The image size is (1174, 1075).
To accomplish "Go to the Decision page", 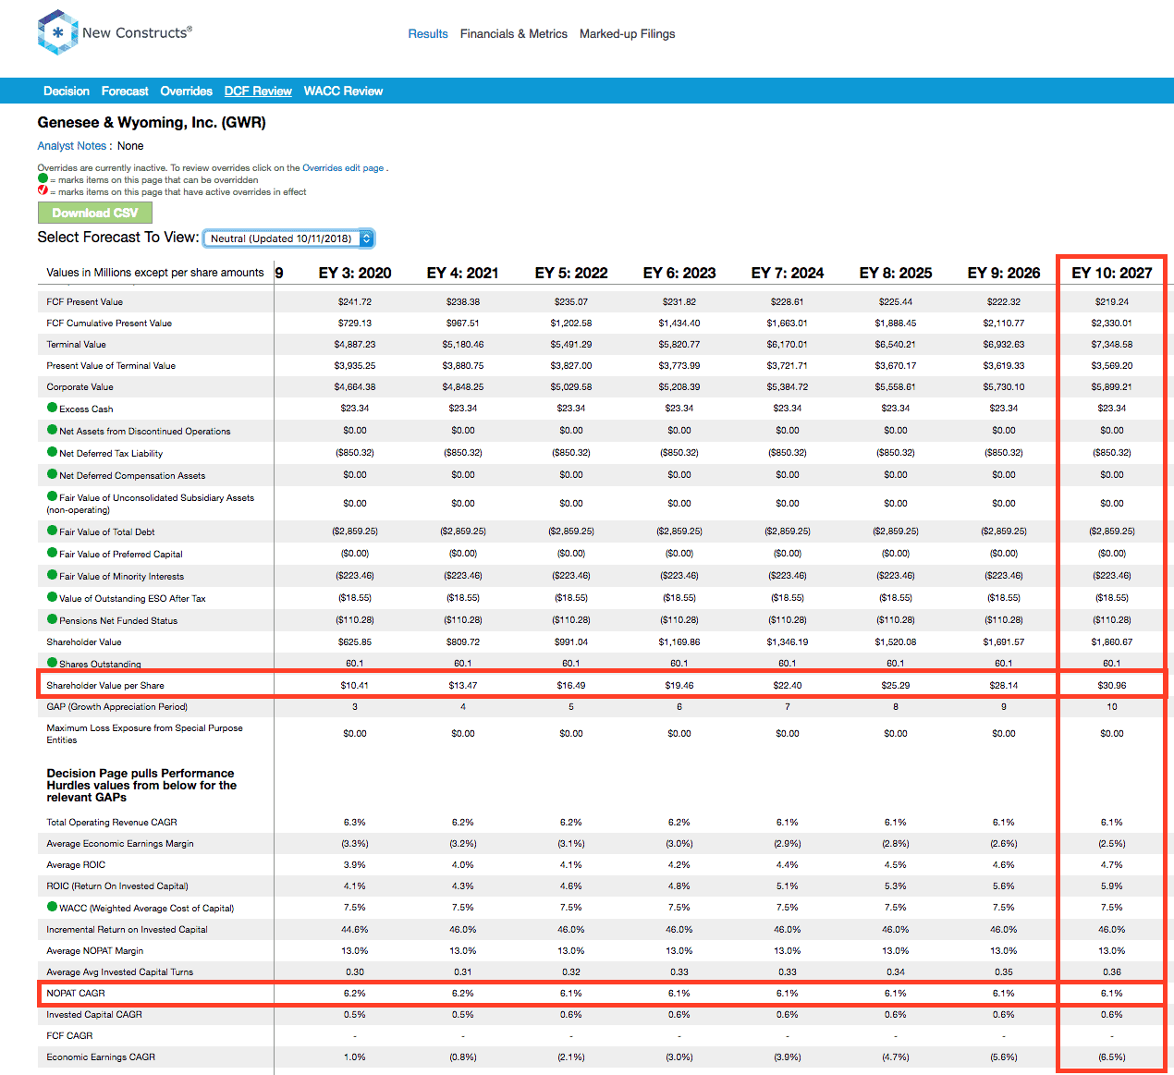I will 67,91.
